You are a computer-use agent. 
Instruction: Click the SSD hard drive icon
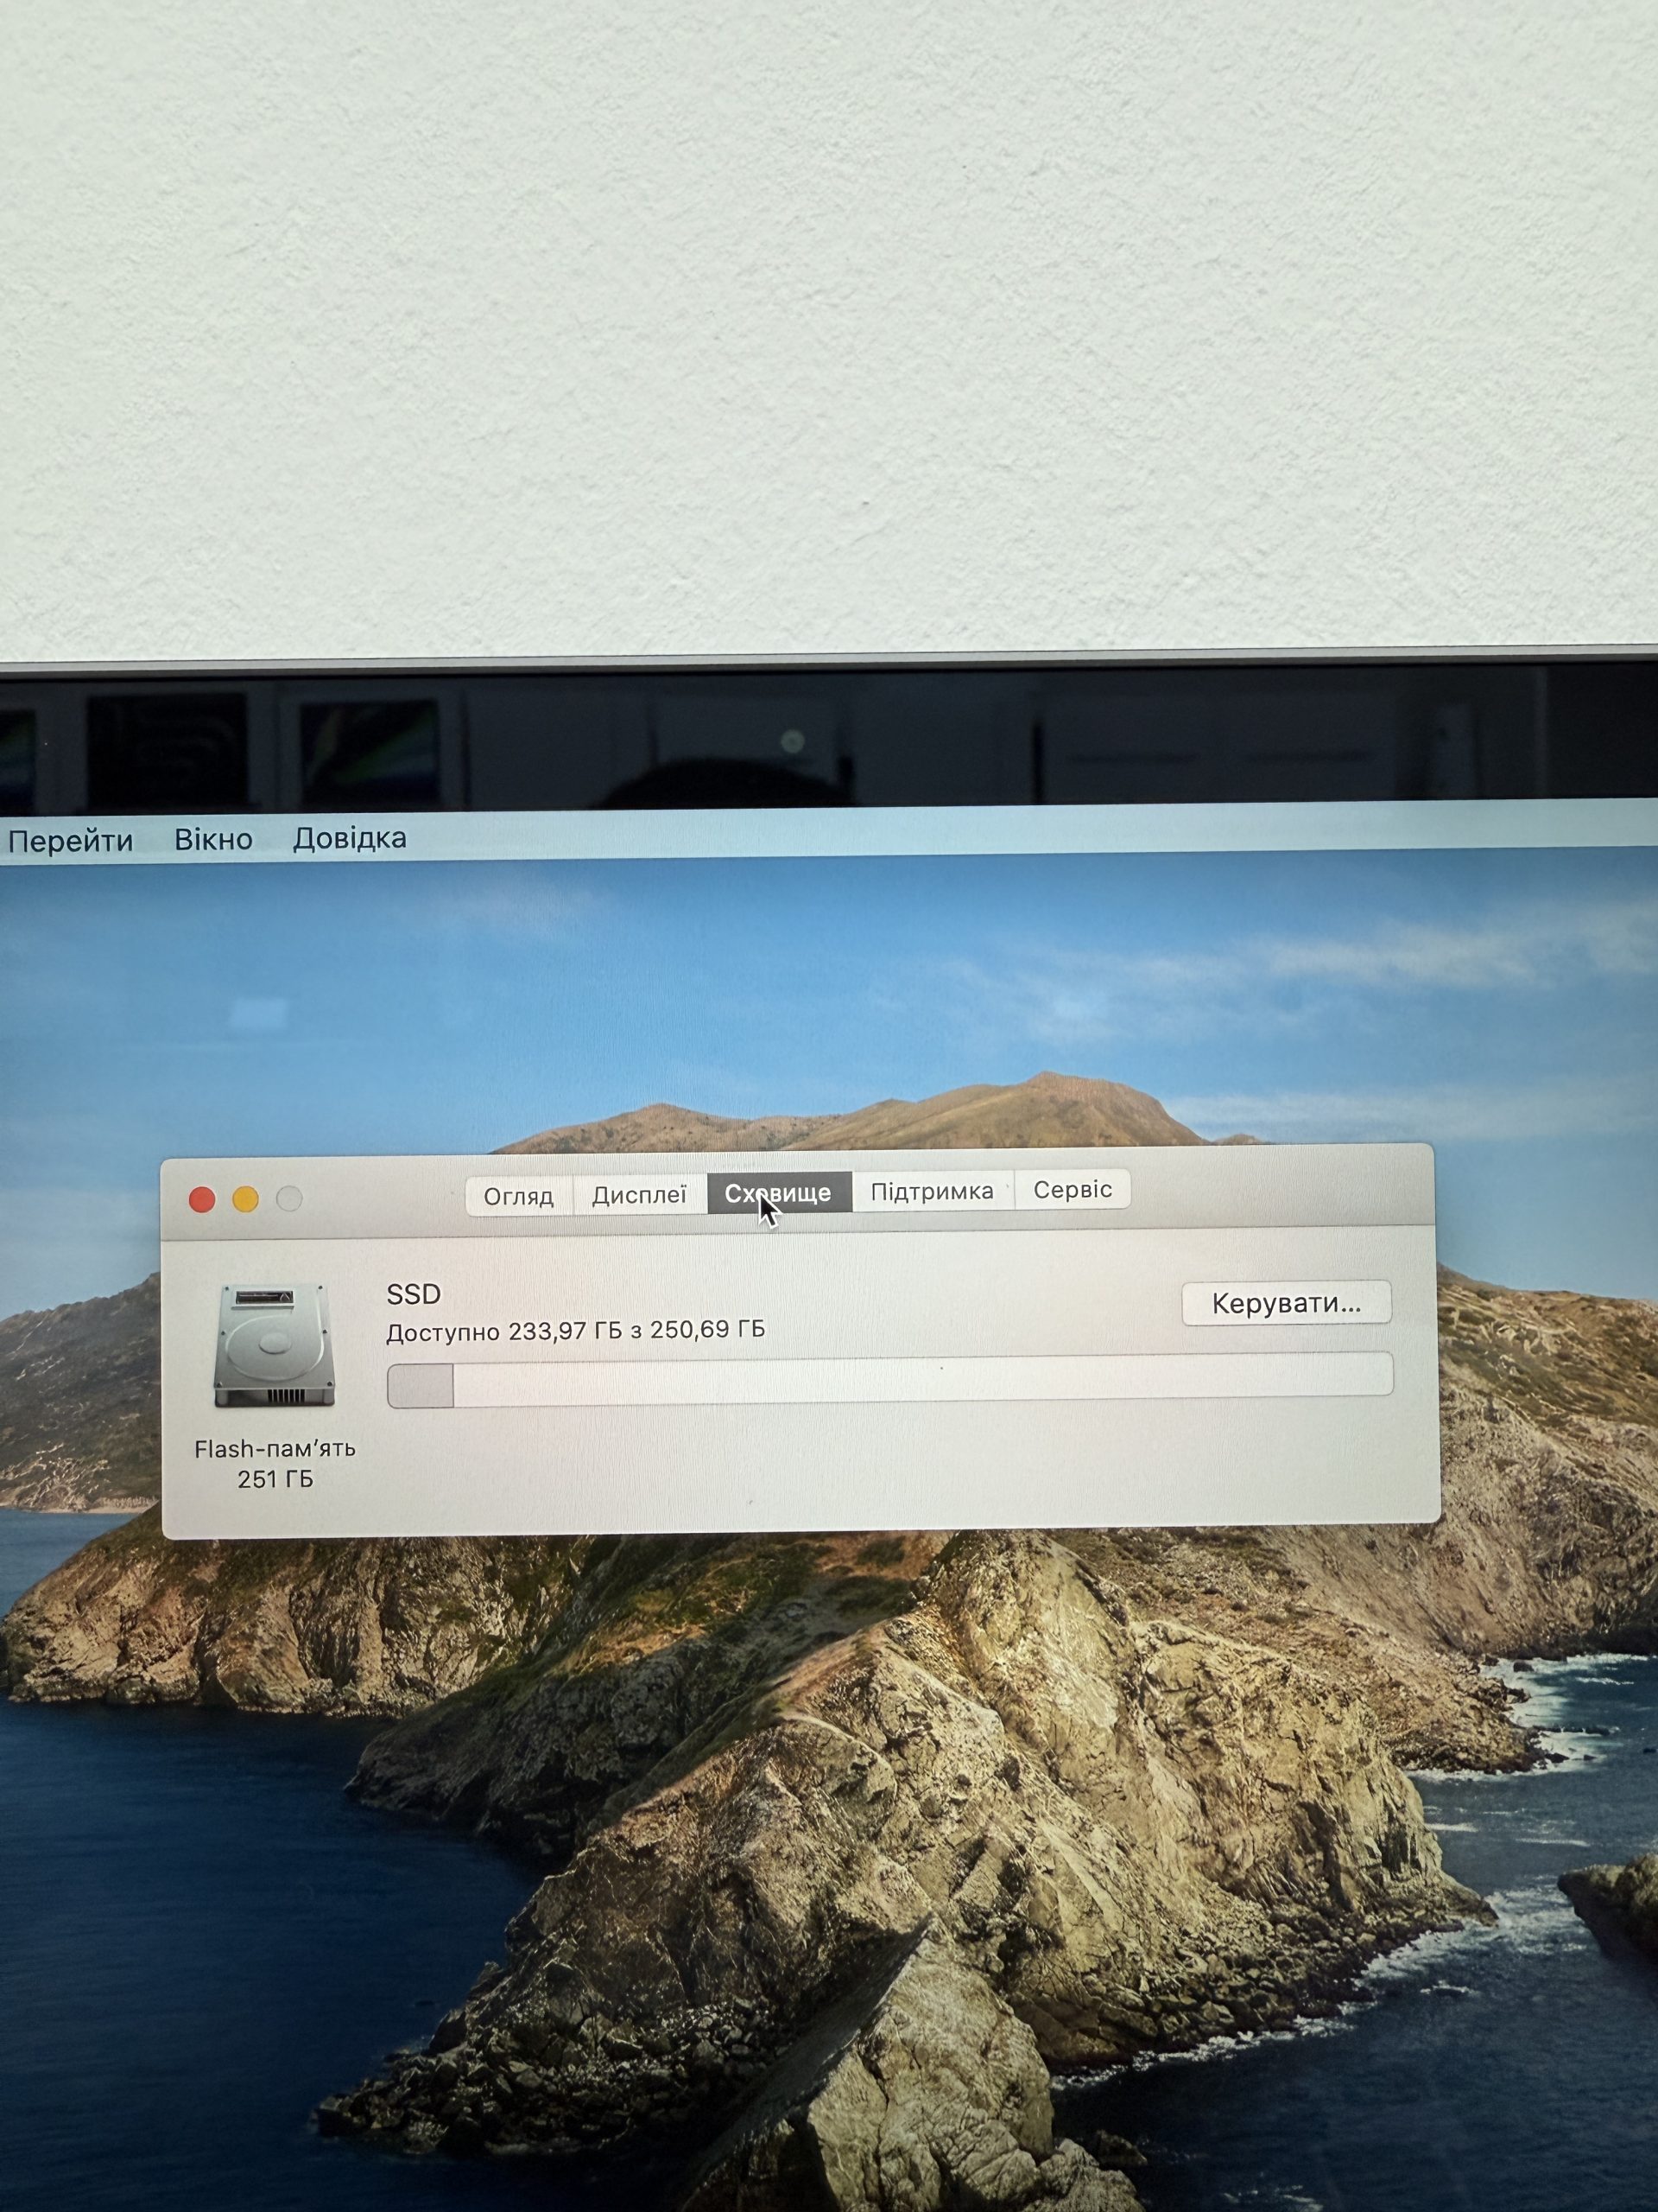pos(274,1345)
